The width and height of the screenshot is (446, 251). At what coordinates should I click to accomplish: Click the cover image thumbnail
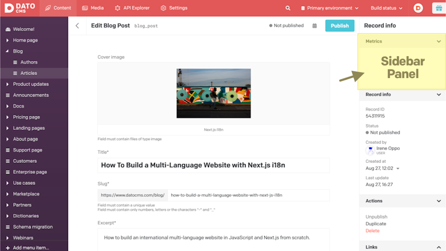[214, 93]
